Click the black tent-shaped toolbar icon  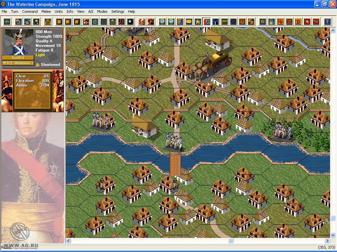click(216, 22)
